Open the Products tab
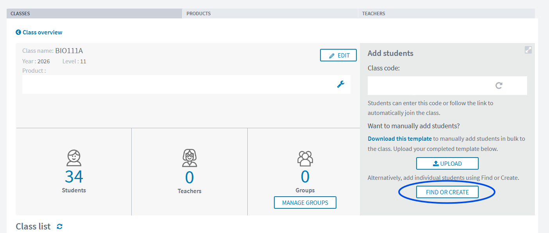Viewport: 549px width, 233px height. point(270,13)
